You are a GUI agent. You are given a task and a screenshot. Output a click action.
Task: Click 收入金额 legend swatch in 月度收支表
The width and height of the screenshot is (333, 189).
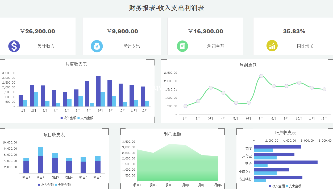(x=62, y=118)
